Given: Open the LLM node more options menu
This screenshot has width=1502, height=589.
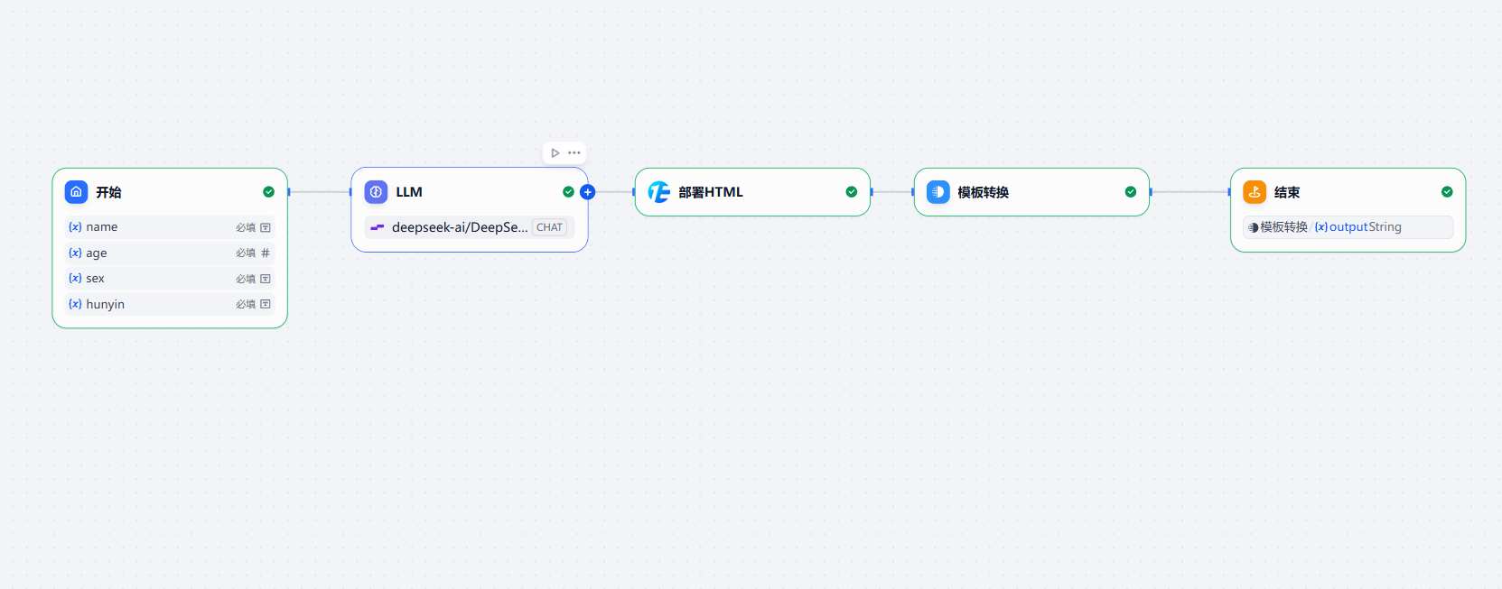Looking at the screenshot, I should coord(574,153).
